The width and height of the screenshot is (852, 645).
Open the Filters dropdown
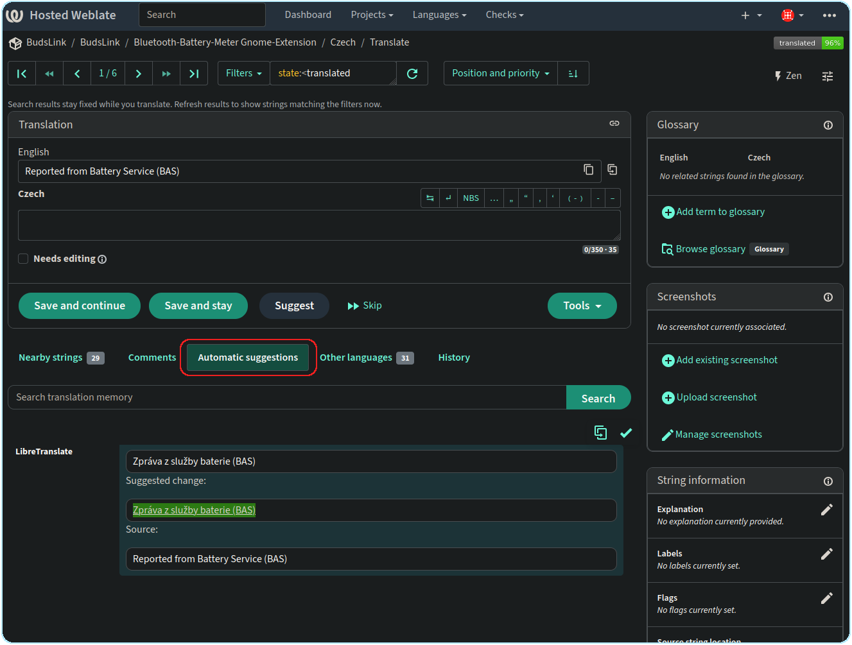tap(244, 73)
